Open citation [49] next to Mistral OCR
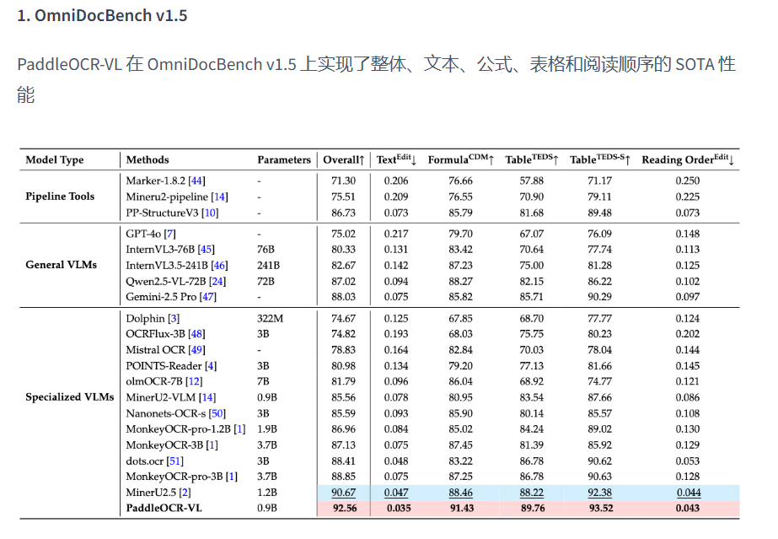The image size is (778, 539). click(x=196, y=350)
